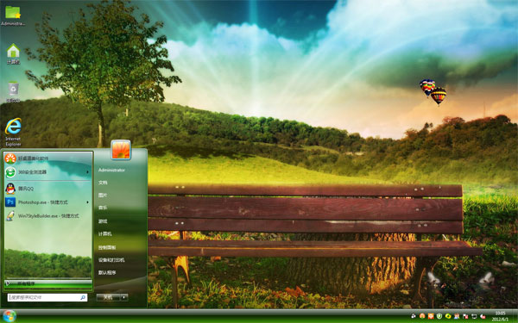
Task: Click the Show desktop strip at taskbar end
Action: 515,316
